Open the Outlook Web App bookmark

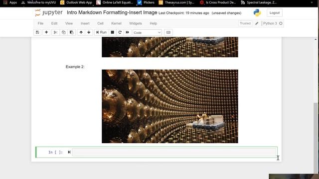tap(76, 2)
